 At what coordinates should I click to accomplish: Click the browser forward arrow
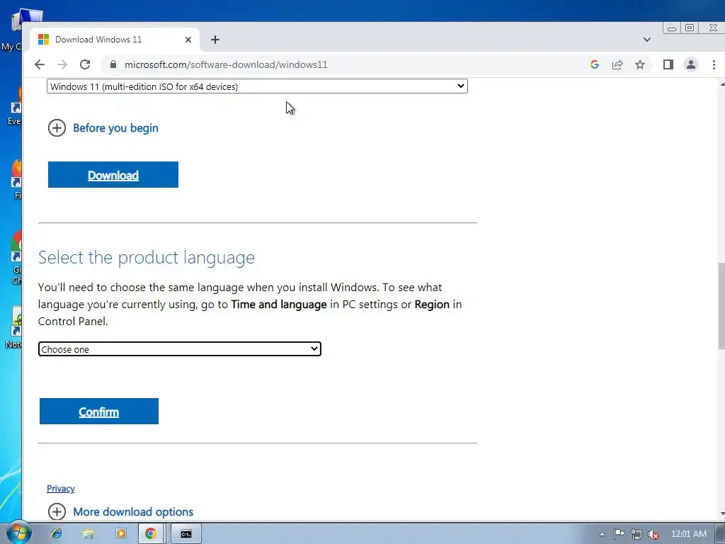[62, 64]
